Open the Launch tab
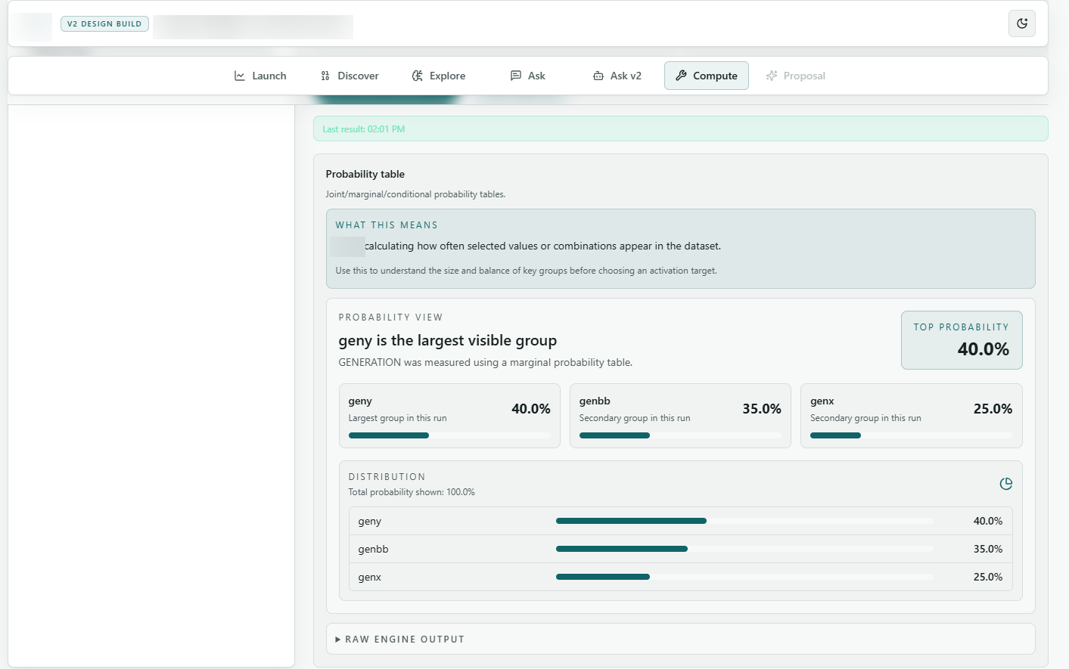 [x=260, y=76]
